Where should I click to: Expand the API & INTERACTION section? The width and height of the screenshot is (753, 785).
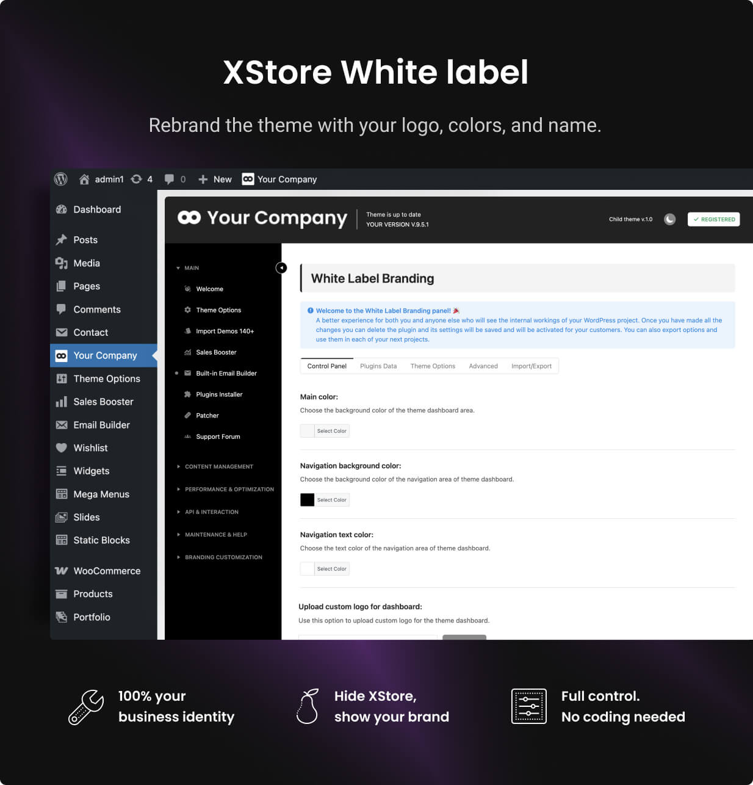coord(207,512)
